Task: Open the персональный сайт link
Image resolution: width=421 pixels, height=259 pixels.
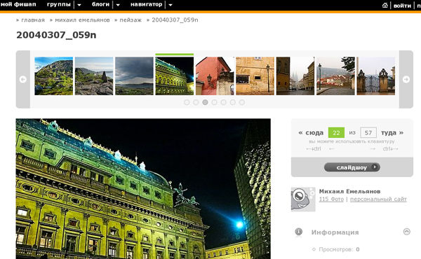Action: pos(378,199)
